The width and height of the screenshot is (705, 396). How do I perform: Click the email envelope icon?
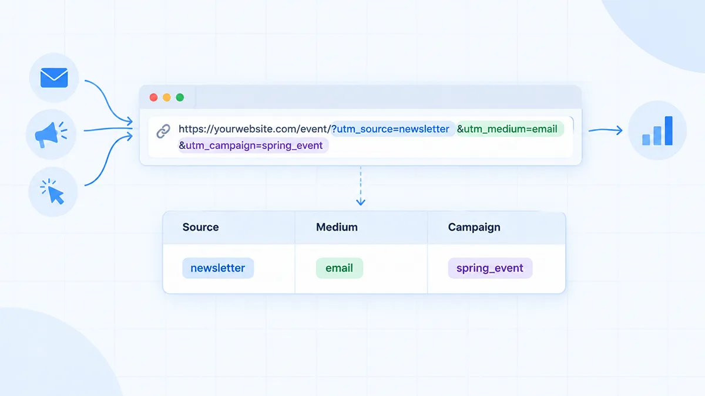pyautogui.click(x=54, y=77)
